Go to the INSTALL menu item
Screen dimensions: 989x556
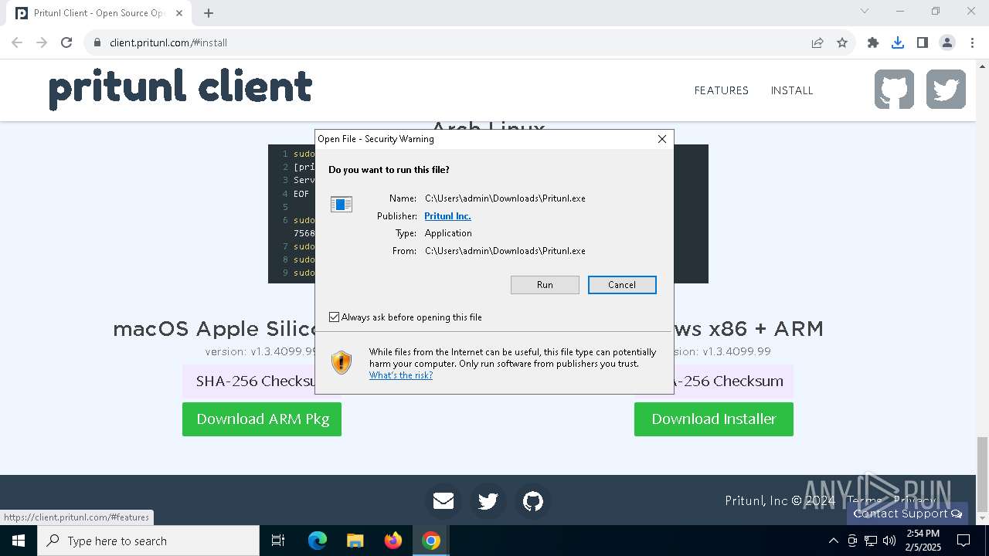click(x=792, y=90)
